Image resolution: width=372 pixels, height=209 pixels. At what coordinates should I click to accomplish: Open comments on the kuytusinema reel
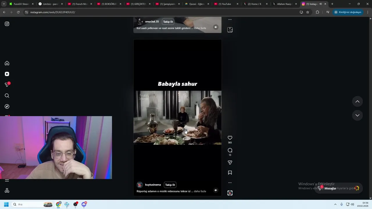230,150
